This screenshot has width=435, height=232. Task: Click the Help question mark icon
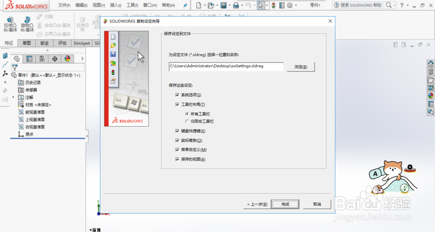[x=402, y=5]
